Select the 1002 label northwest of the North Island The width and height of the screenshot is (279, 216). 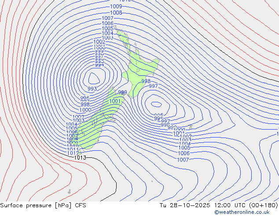click(x=99, y=42)
